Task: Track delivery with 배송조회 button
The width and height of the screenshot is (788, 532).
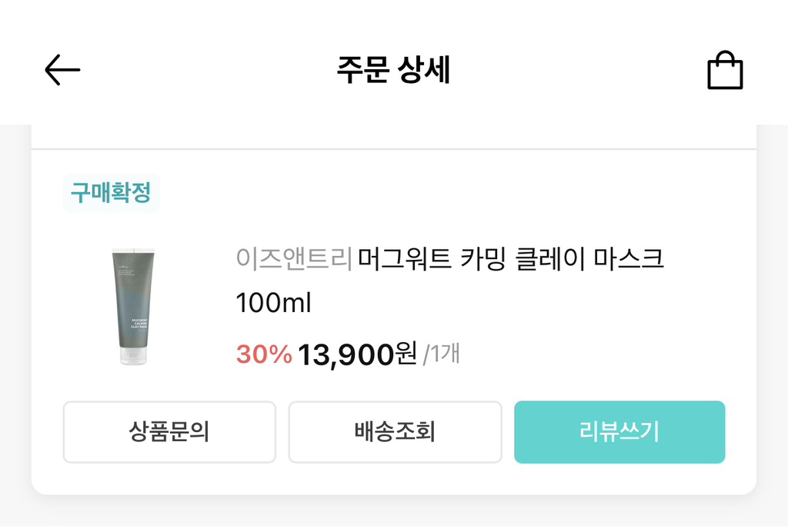Action: pos(395,432)
